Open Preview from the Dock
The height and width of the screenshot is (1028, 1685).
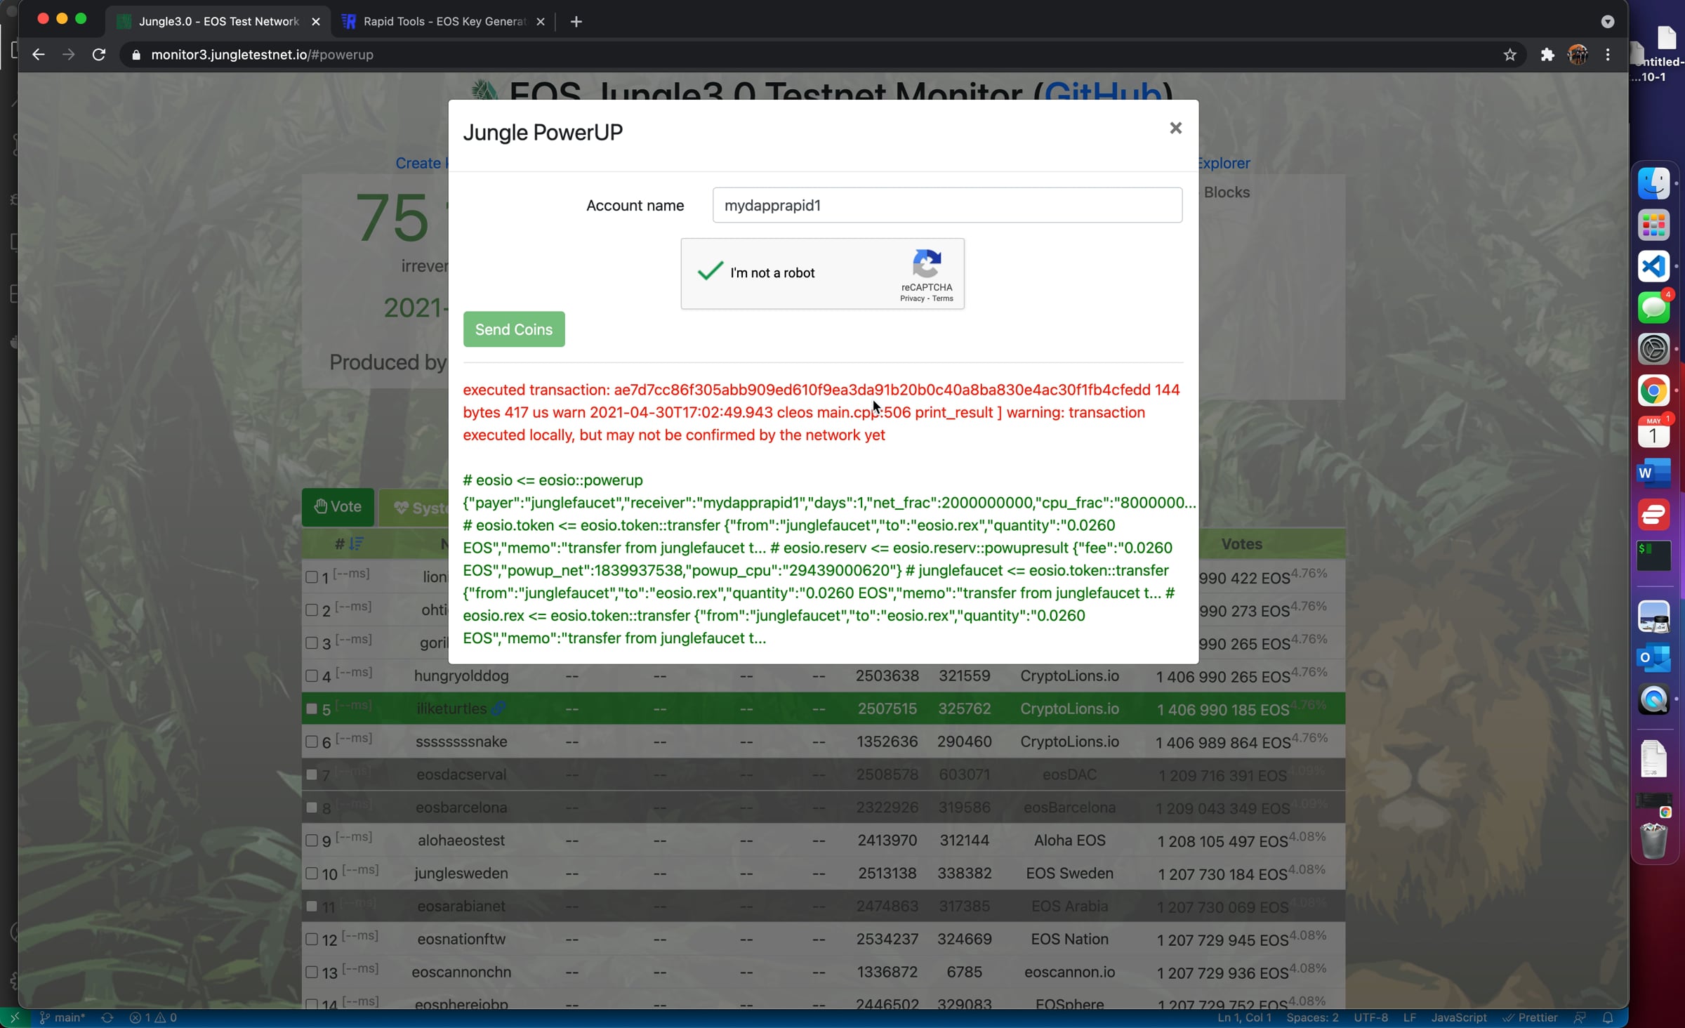click(1653, 617)
